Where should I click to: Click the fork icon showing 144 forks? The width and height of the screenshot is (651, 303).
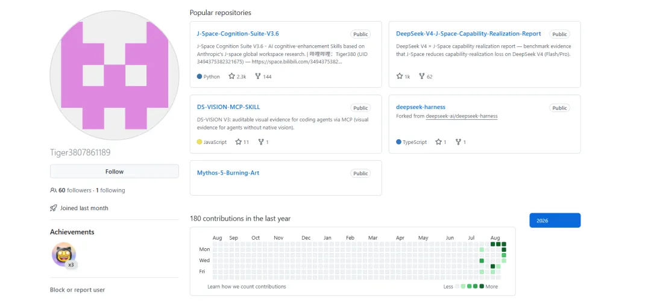click(258, 77)
